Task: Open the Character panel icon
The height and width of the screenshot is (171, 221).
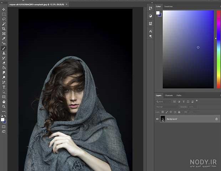Action: 150,31
